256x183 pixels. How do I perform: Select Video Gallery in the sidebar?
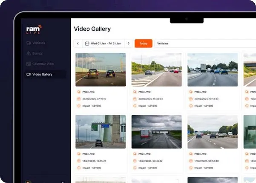tap(46, 74)
